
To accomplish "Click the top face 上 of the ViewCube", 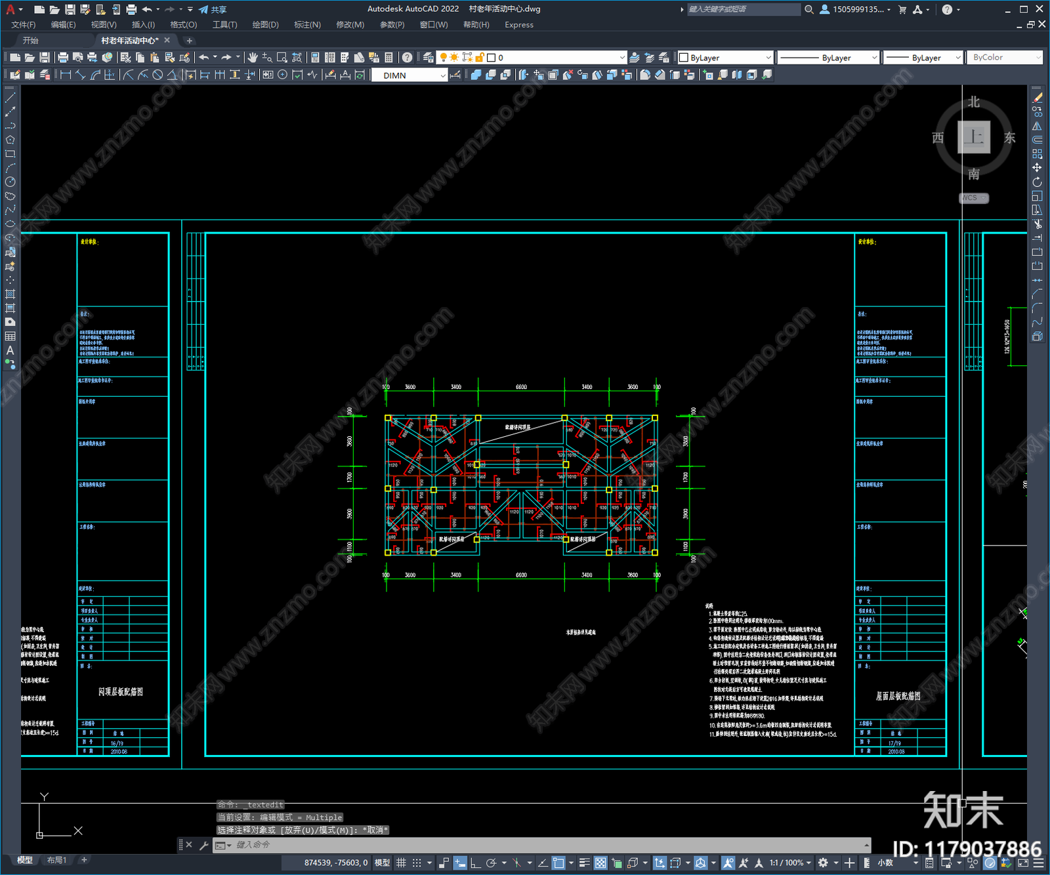I will pos(974,137).
